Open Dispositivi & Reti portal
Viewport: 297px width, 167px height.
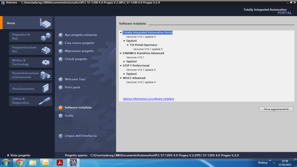pyautogui.click(x=31, y=36)
